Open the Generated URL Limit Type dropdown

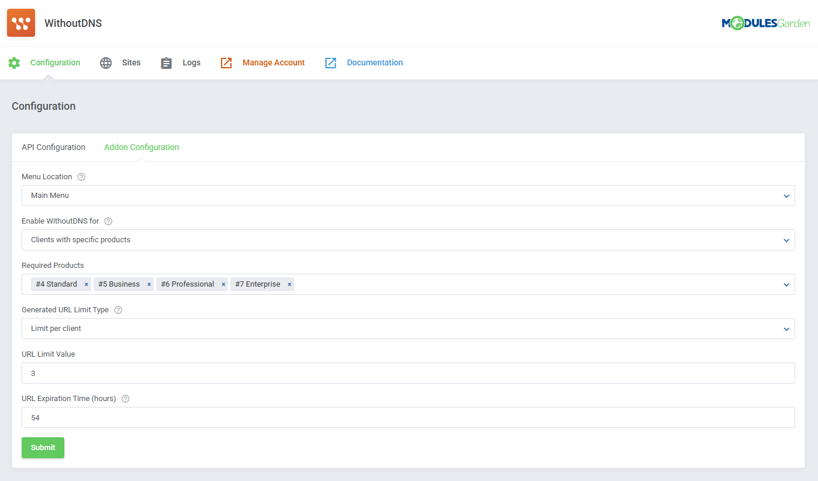(786, 328)
